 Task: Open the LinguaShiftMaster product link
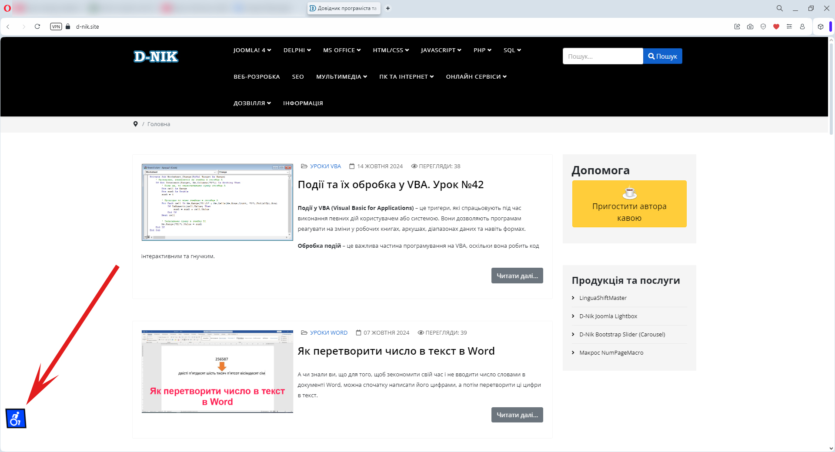[x=603, y=298]
